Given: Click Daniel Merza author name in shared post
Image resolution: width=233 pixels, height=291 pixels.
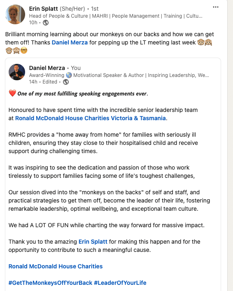Looking at the screenshot, I should point(47,68).
